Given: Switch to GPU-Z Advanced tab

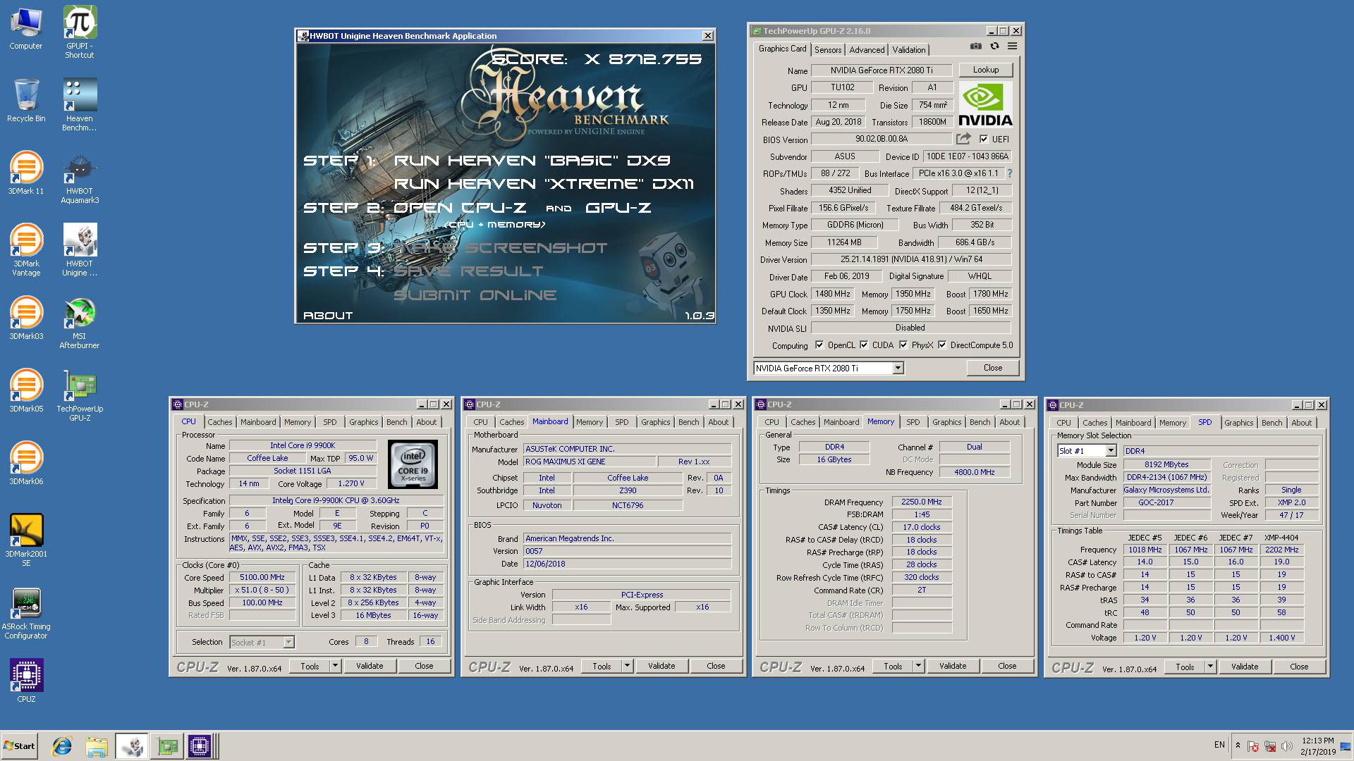Looking at the screenshot, I should [x=867, y=50].
